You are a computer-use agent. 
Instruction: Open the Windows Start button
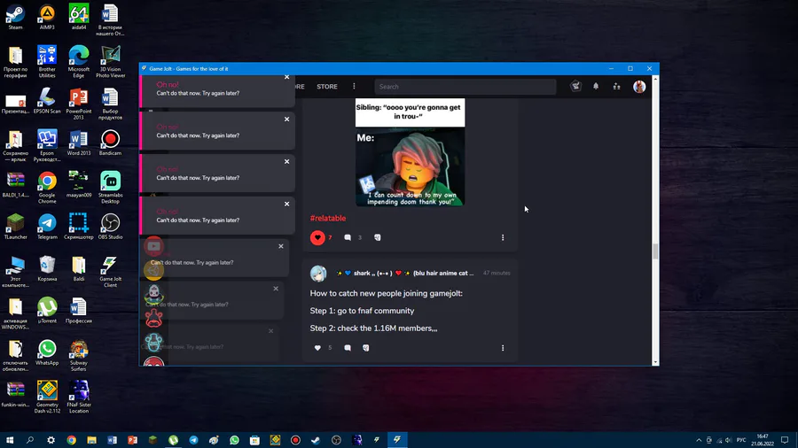point(10,440)
